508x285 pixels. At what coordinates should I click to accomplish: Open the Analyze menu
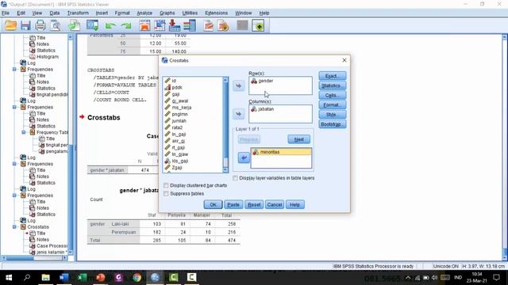tap(144, 13)
